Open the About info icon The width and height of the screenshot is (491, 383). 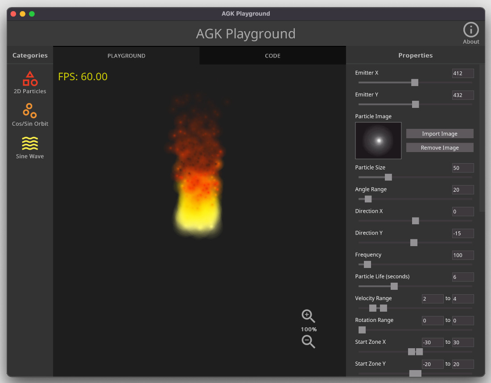[x=470, y=33]
